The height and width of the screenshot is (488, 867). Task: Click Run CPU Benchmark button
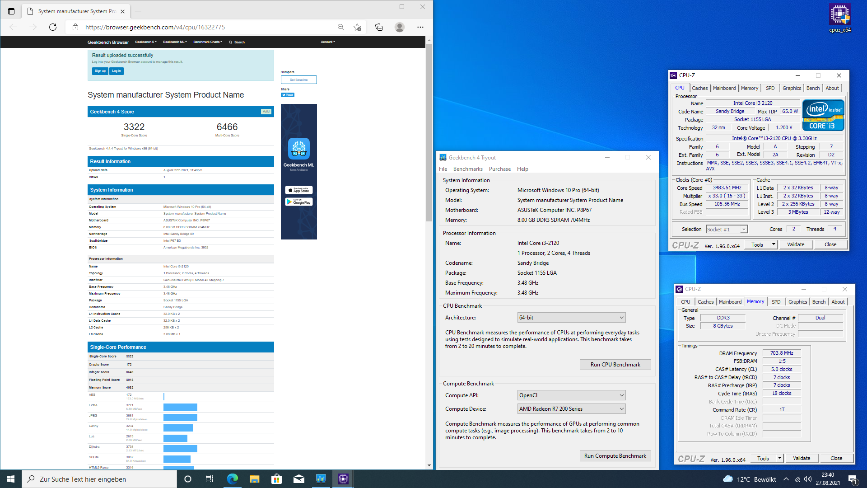tap(615, 365)
